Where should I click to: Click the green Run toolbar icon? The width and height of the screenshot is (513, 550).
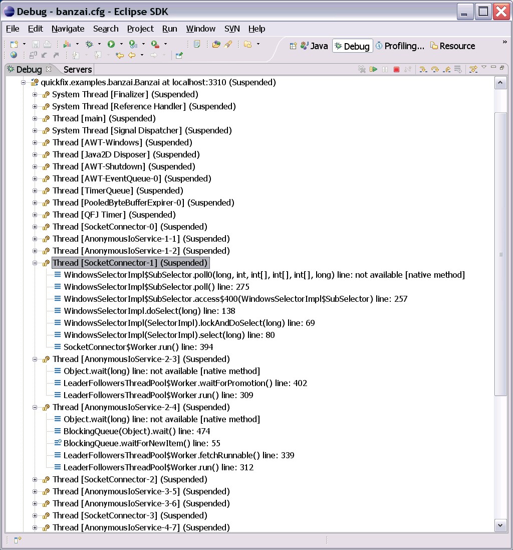pyautogui.click(x=111, y=44)
